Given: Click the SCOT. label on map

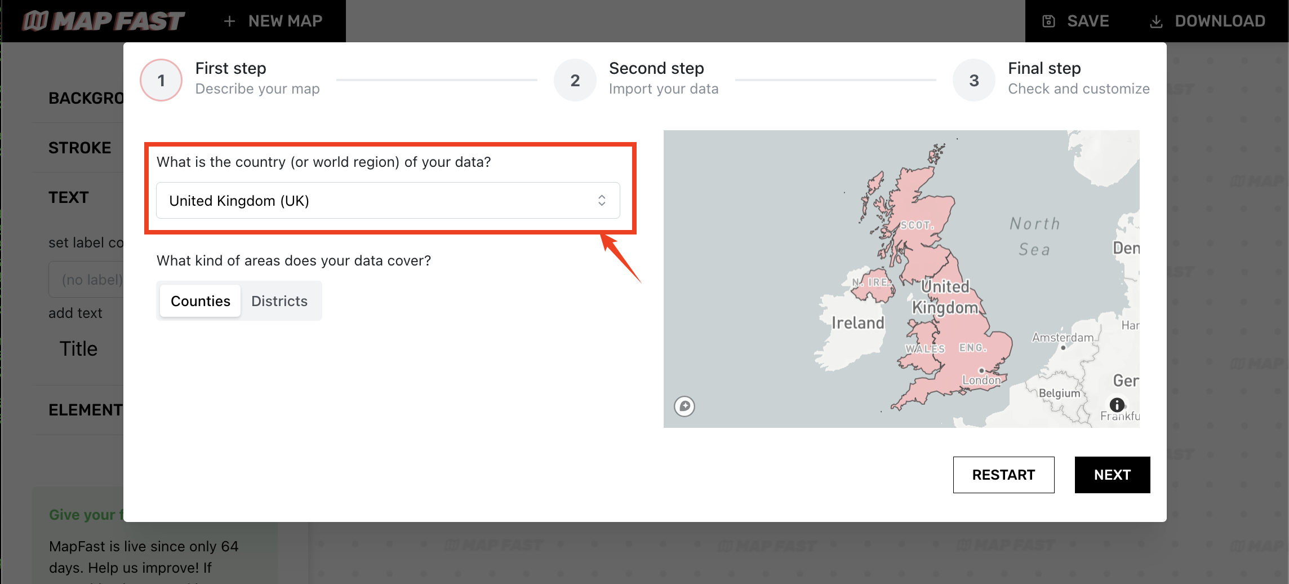Looking at the screenshot, I should tap(917, 225).
